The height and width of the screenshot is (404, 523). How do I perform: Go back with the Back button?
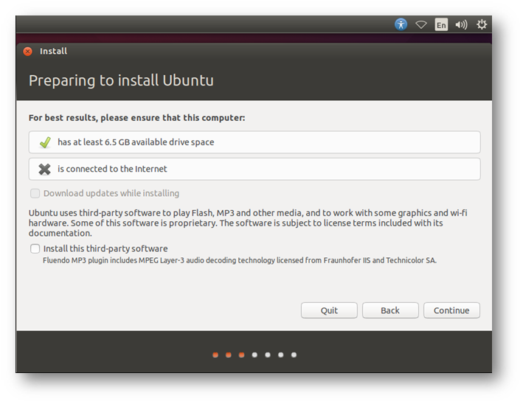390,310
